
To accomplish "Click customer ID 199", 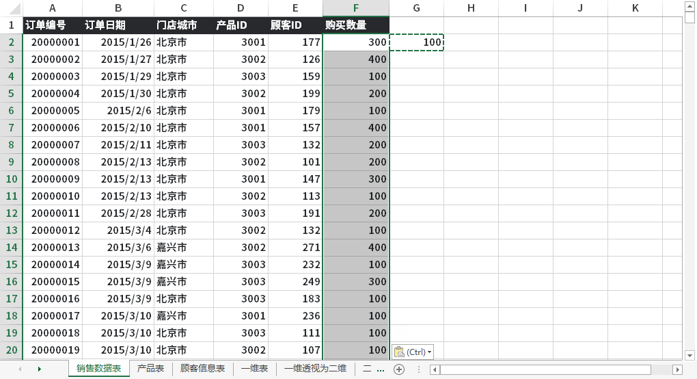I will pyautogui.click(x=295, y=94).
